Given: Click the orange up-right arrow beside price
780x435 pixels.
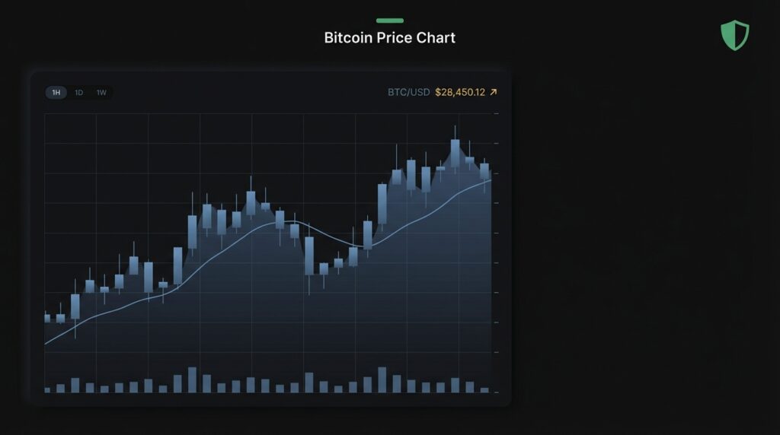Looking at the screenshot, I should click(494, 92).
